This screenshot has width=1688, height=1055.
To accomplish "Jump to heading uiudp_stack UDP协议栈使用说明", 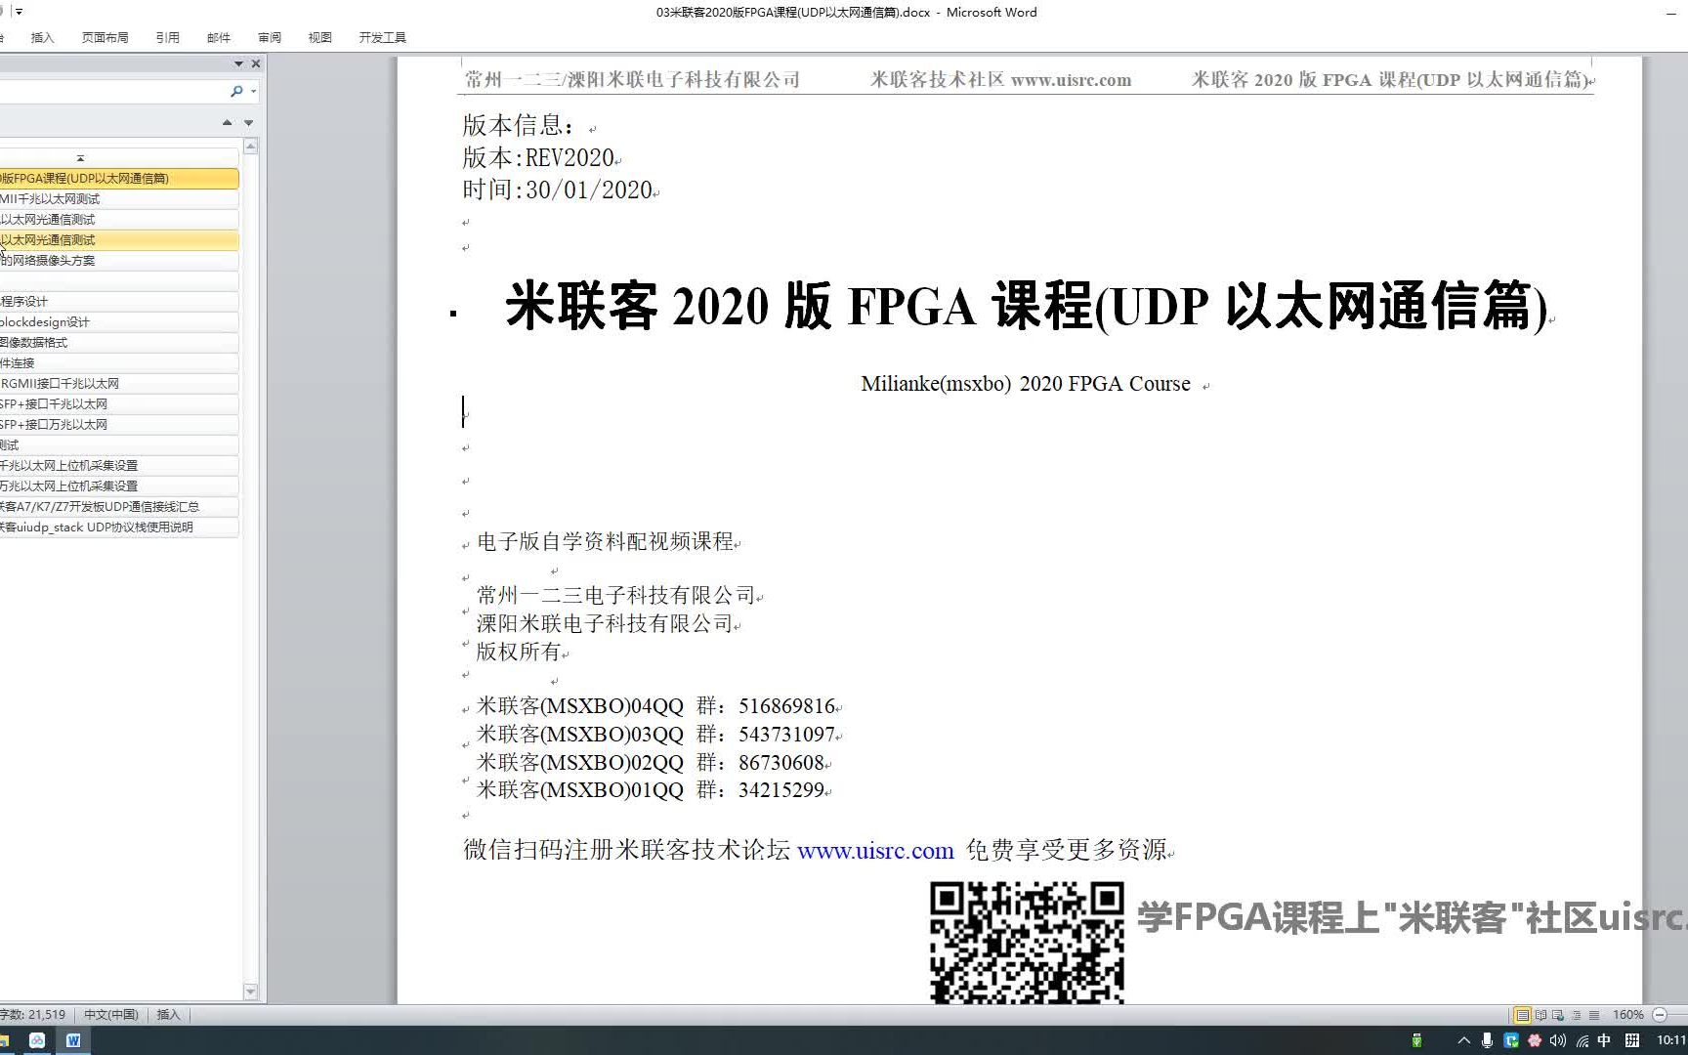I will 119,527.
